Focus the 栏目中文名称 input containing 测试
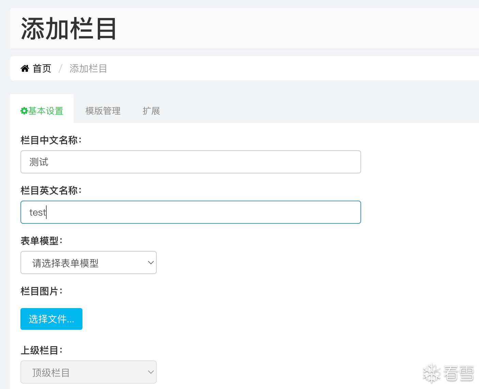 click(191, 162)
